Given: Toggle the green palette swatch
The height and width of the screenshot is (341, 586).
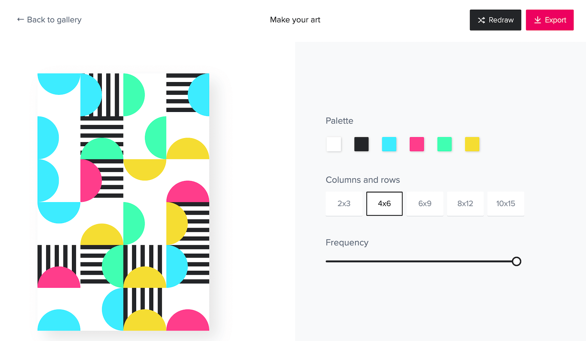Looking at the screenshot, I should point(444,144).
